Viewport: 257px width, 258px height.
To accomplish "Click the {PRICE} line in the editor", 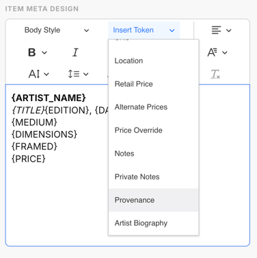I will click(29, 159).
